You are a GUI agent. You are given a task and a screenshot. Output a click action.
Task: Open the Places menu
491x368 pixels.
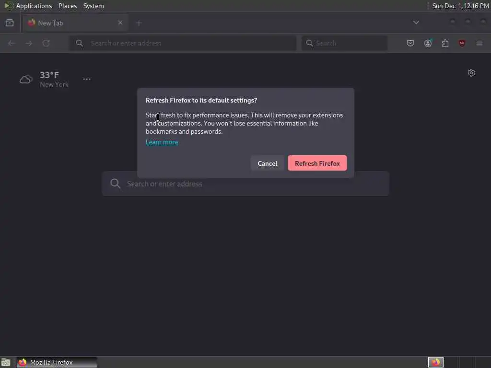(x=67, y=6)
